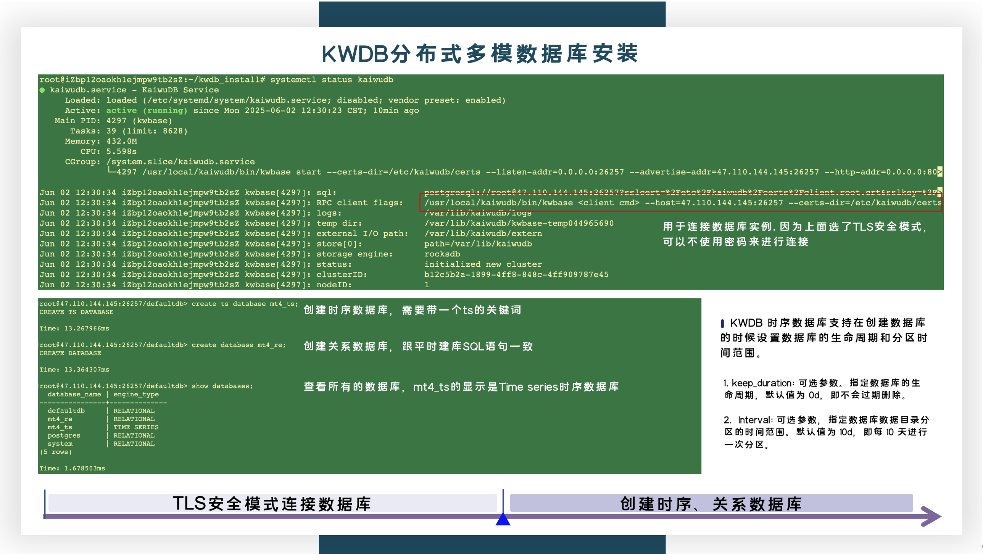983x554 pixels.
Task: Click the 'rocksdb' storage engine value
Action: coord(442,254)
